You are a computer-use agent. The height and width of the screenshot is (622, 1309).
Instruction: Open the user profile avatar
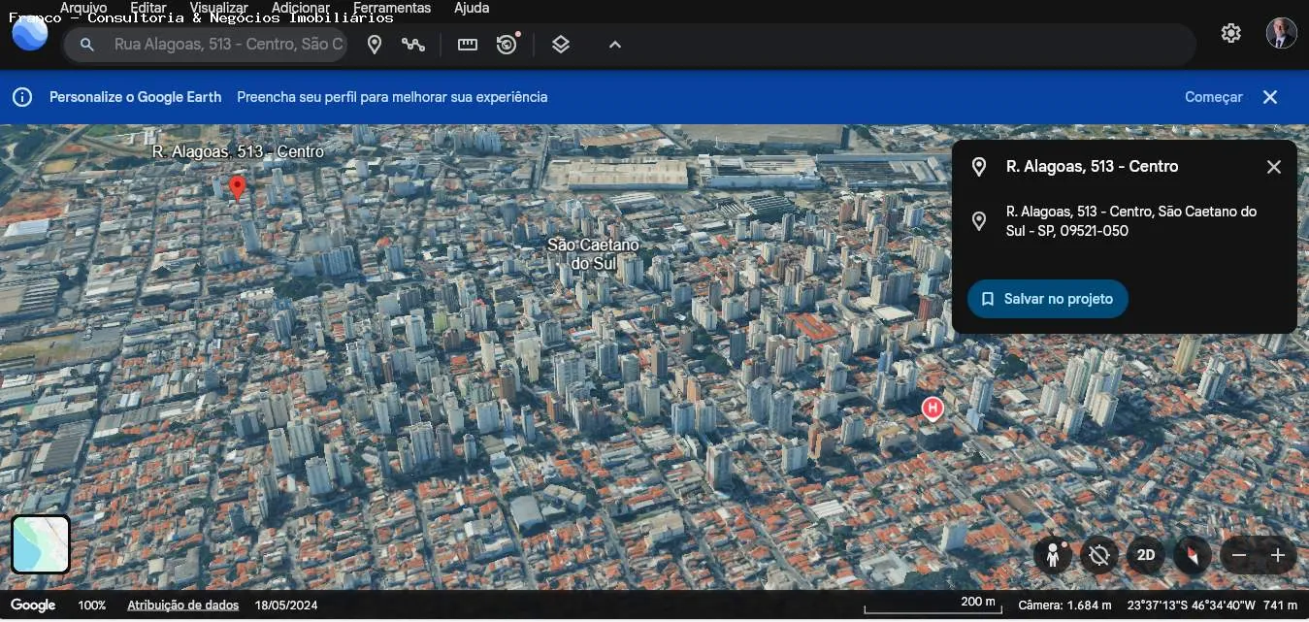coord(1282,33)
